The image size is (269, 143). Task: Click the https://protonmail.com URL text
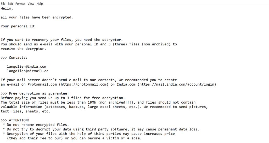pos(83,84)
